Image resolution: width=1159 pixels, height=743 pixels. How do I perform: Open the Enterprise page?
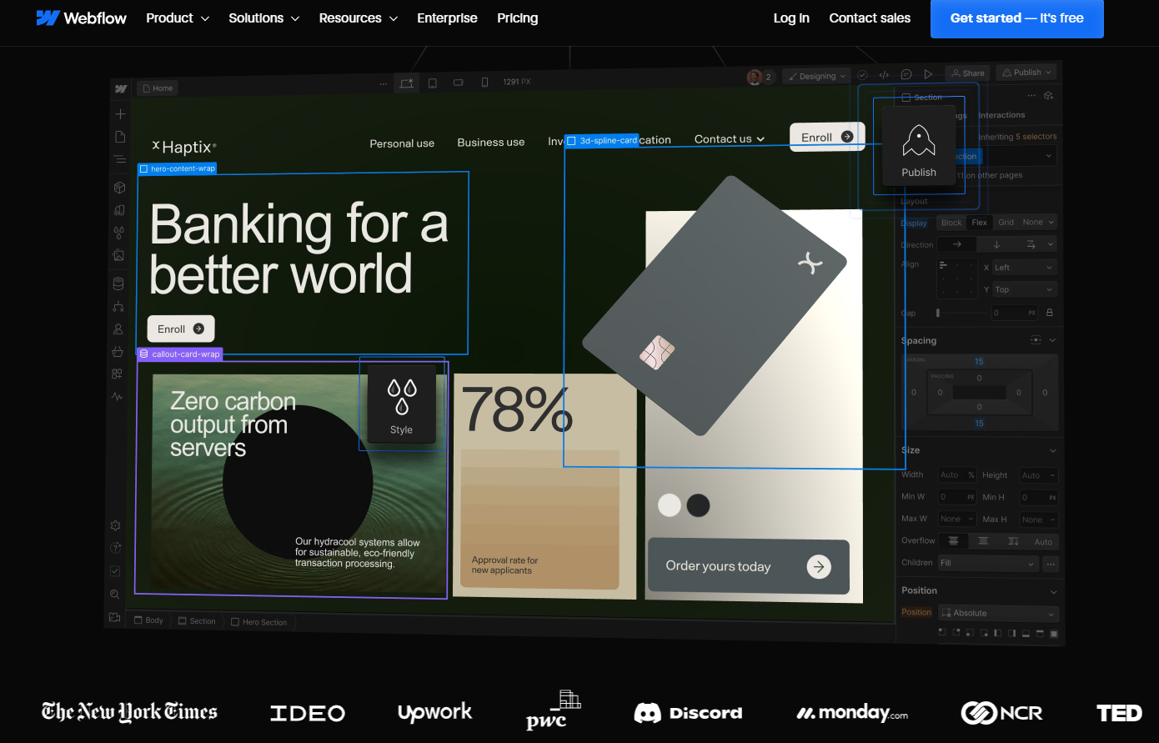point(448,18)
